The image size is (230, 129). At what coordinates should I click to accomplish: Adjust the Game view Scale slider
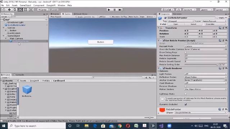pos(88,17)
